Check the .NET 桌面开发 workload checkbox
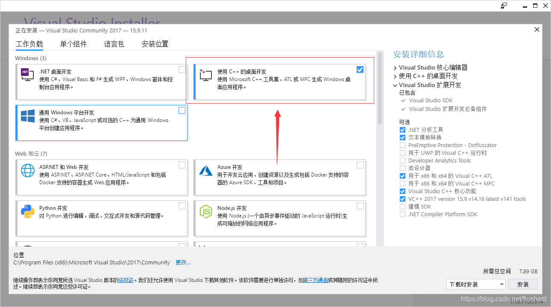Screen dimensions: 551x307 (x=182, y=70)
